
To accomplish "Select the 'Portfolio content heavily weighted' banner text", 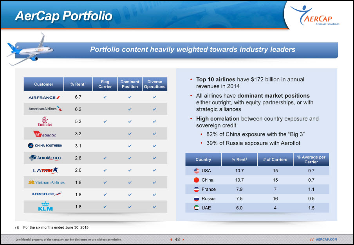I will pos(193,49).
